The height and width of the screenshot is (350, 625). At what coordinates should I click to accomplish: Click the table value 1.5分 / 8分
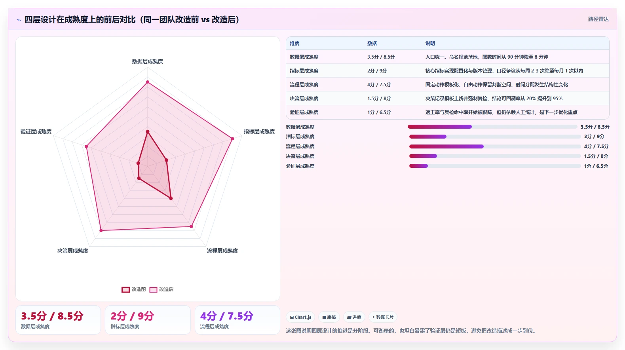[379, 99]
